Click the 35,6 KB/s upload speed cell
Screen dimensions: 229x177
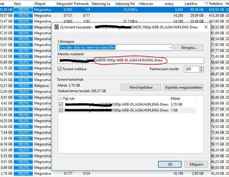tap(130, 10)
